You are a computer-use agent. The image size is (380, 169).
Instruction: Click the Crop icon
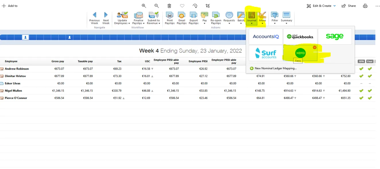click(x=208, y=6)
